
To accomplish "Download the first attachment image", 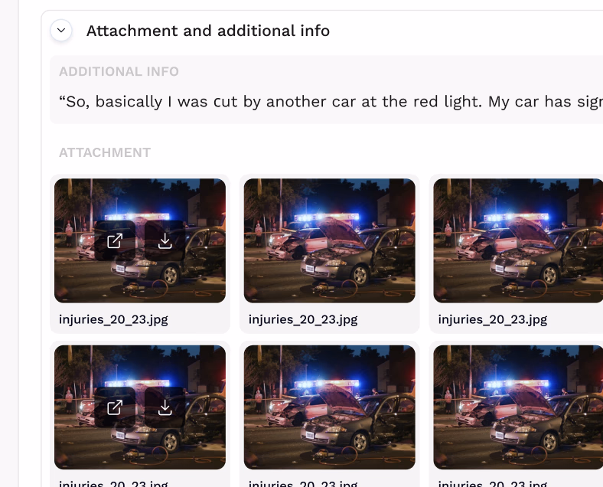I will (165, 240).
